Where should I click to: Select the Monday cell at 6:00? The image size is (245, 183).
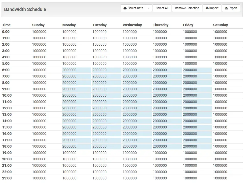pos(69,70)
